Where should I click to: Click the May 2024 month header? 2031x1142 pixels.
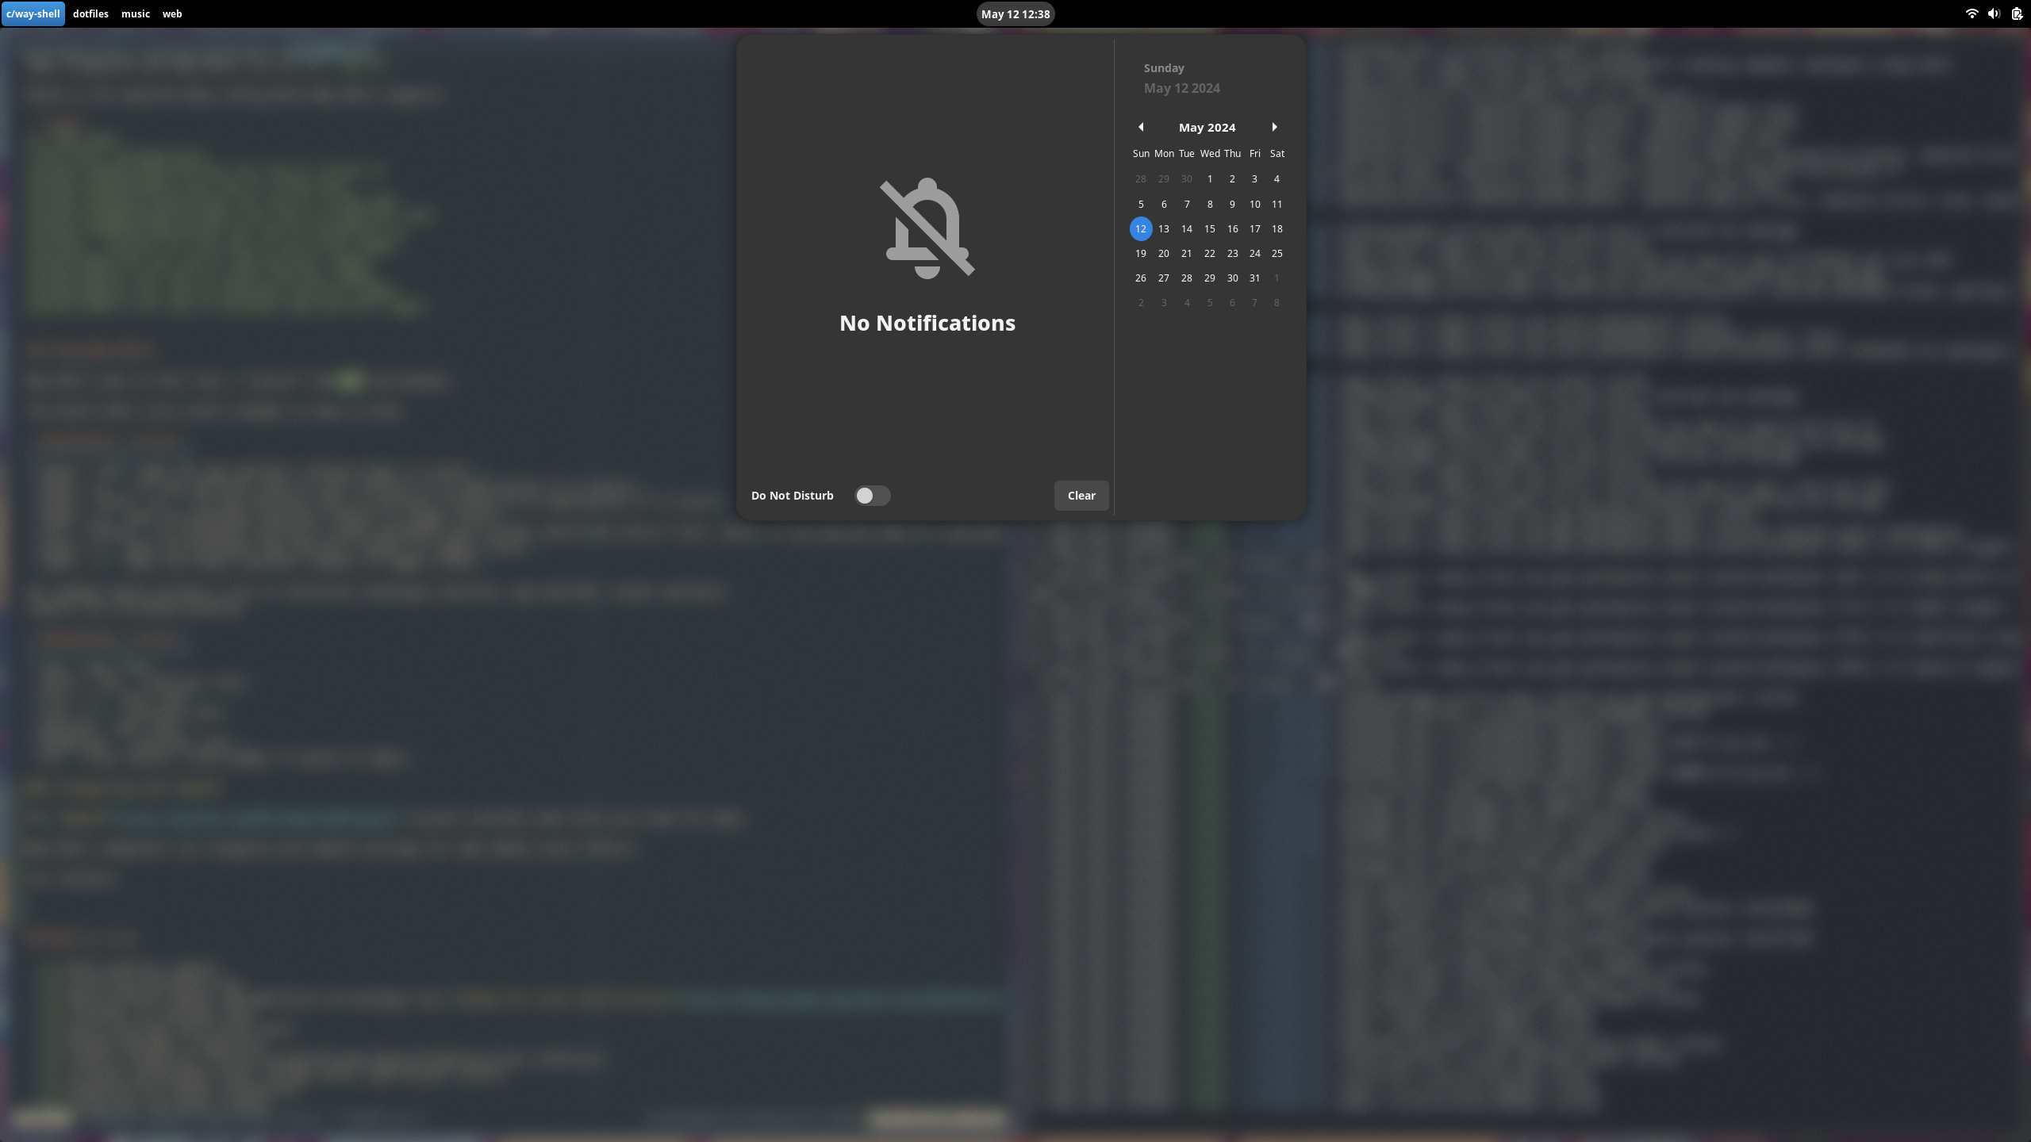click(x=1207, y=128)
